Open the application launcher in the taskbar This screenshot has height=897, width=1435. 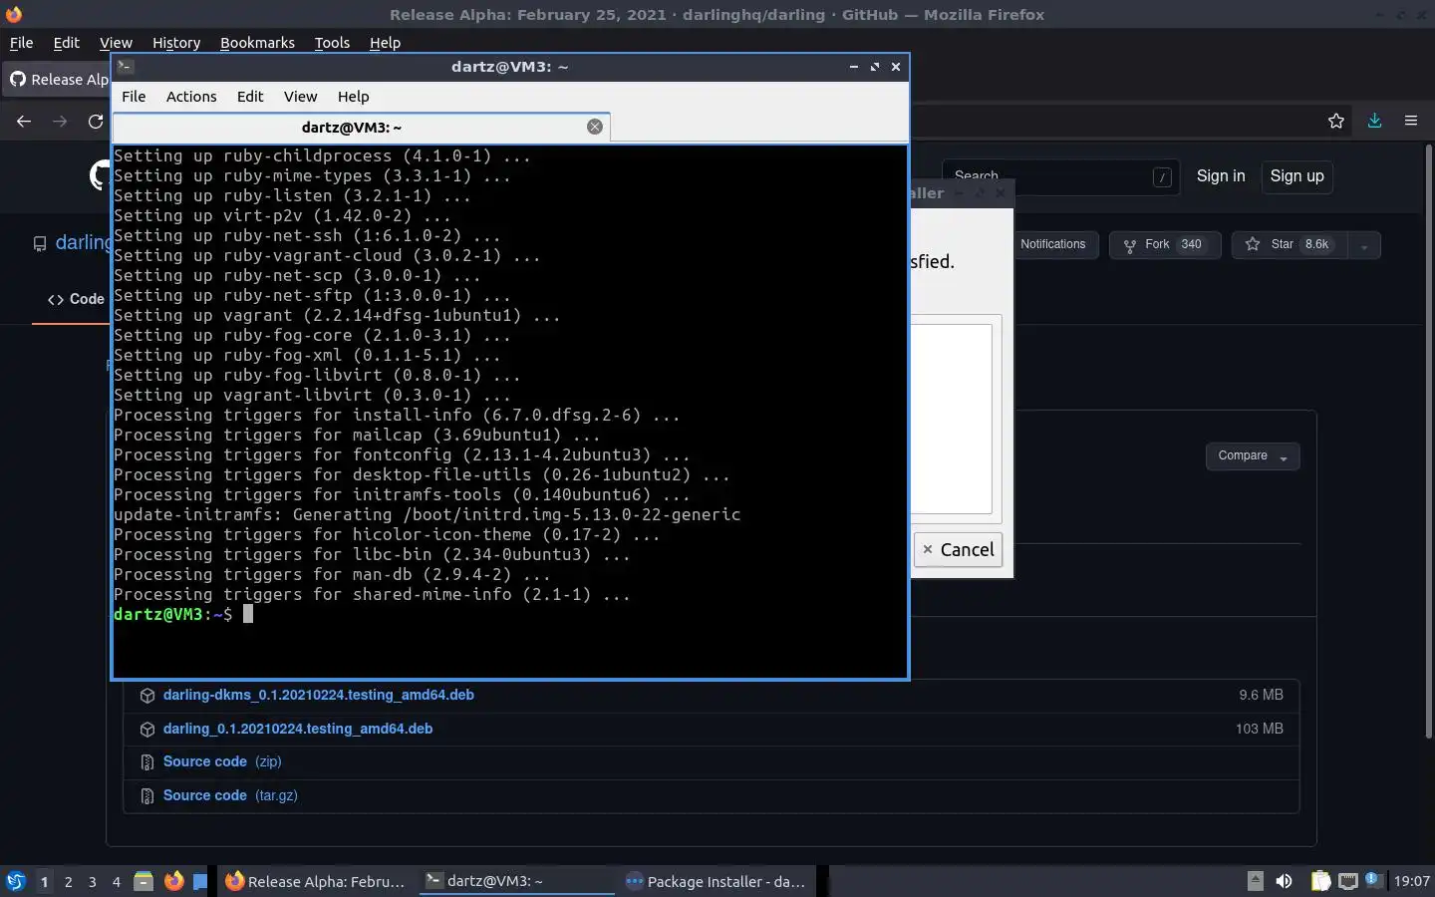[16, 881]
